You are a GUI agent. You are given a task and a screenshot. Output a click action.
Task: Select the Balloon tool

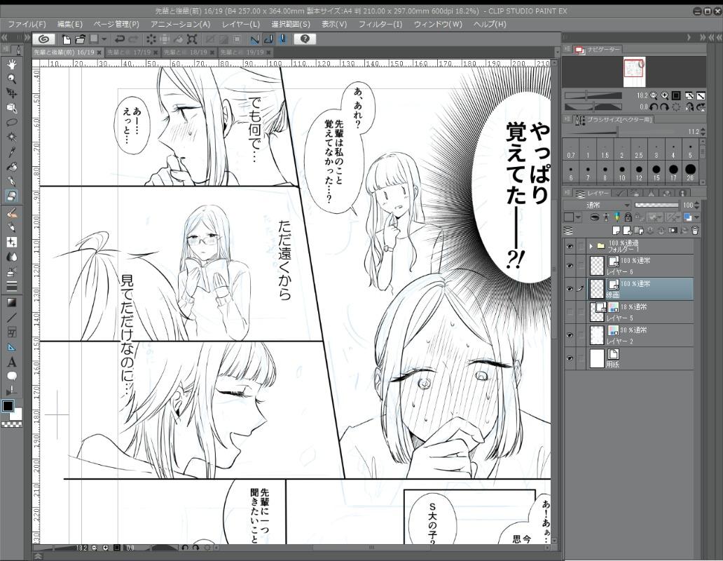11,377
